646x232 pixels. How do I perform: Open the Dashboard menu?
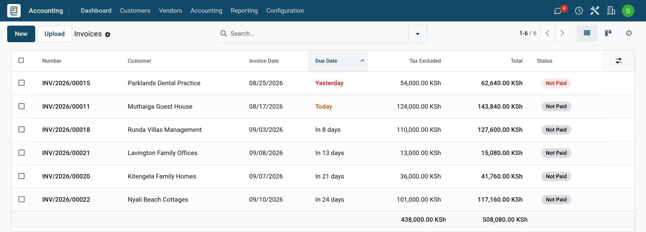[x=96, y=10]
